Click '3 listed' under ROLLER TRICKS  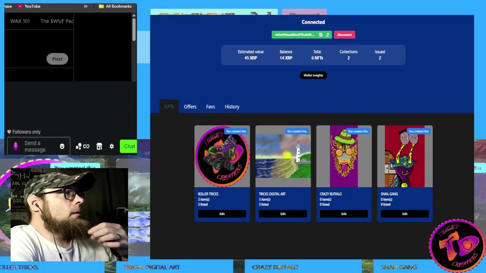pos(203,204)
